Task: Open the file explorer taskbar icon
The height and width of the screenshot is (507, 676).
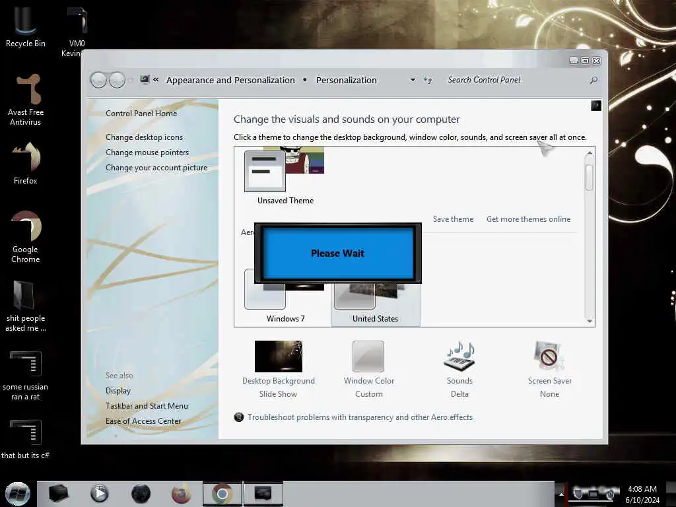Action: [58, 493]
